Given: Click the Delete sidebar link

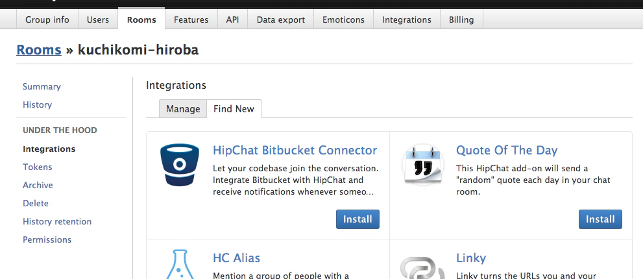Looking at the screenshot, I should [36, 203].
